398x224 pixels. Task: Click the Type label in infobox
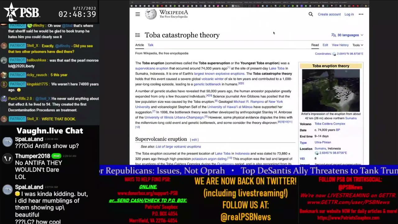303,142
